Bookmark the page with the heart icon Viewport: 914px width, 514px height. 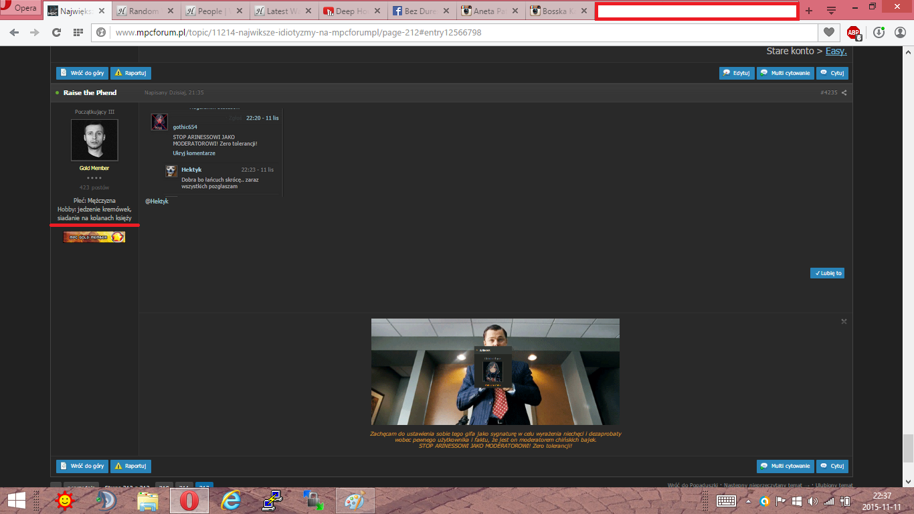pyautogui.click(x=828, y=32)
